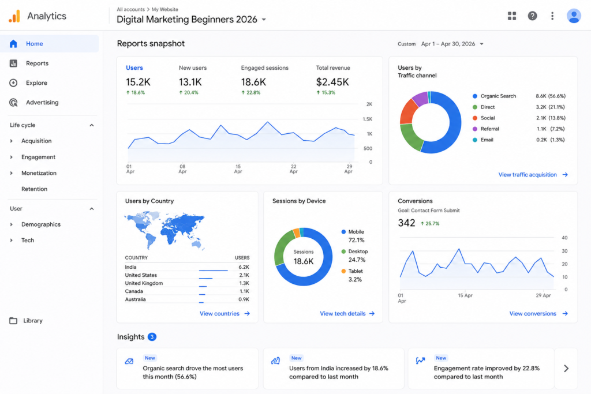Show next insights with right chevron
The height and width of the screenshot is (394, 591).
coord(566,369)
